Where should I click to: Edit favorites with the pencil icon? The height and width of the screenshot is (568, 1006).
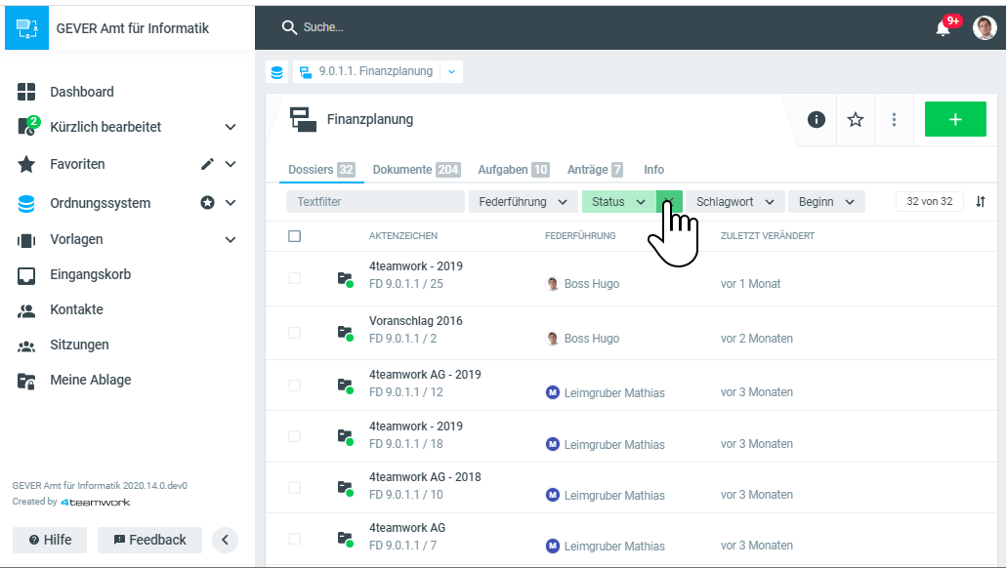(207, 164)
